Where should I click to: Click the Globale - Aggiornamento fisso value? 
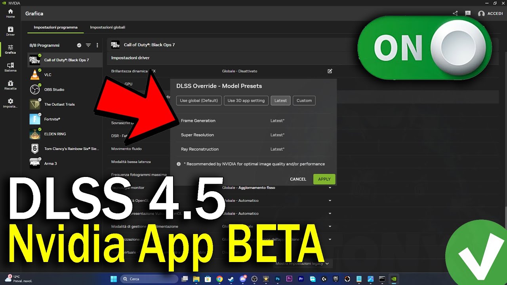click(x=248, y=188)
